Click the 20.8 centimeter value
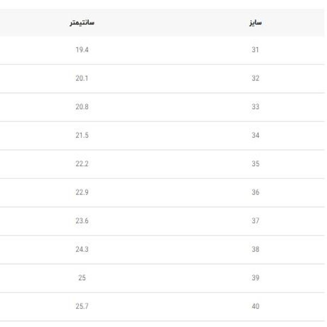This screenshot has width=327, height=327. point(82,107)
